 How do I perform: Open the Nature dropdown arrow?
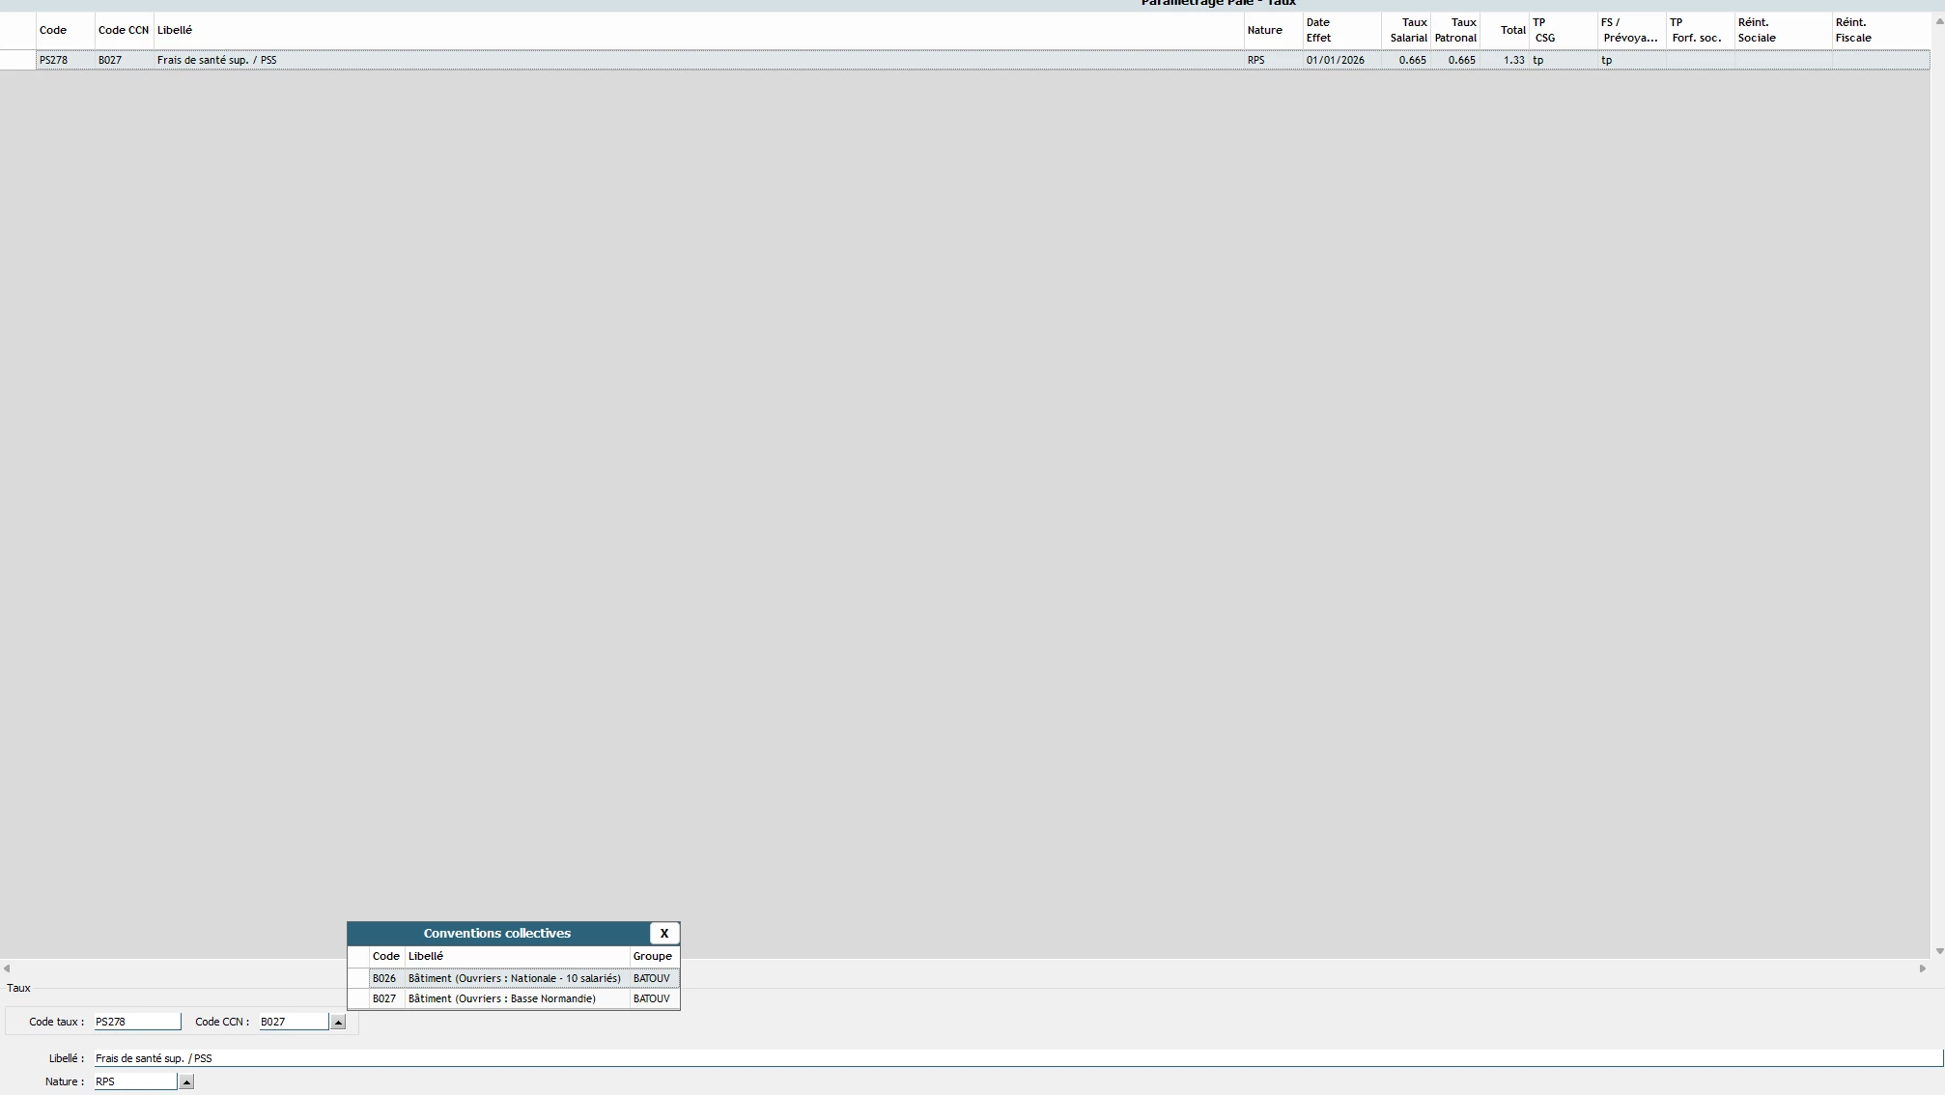pyautogui.click(x=186, y=1081)
